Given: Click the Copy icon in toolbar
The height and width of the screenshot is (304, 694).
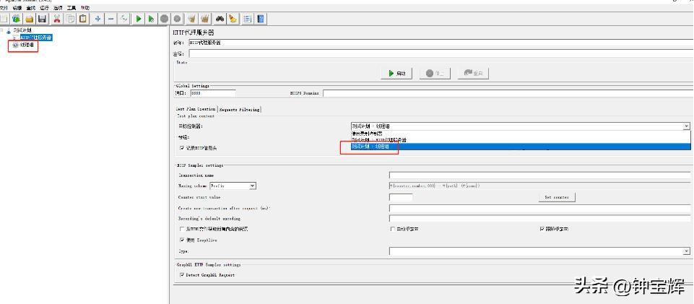Looking at the screenshot, I should [x=70, y=19].
